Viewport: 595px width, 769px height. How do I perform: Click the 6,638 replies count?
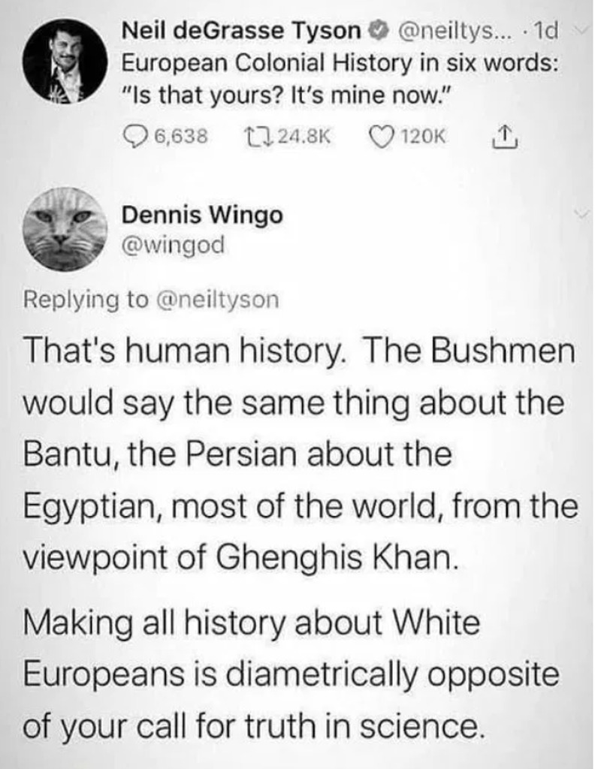(x=181, y=137)
